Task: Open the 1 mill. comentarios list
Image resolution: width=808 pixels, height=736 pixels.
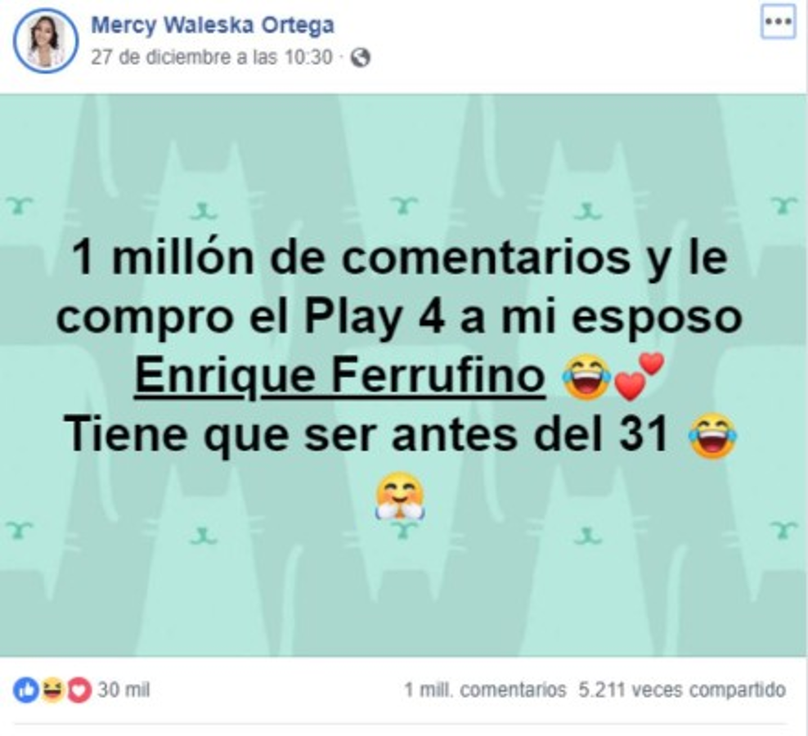Action: click(x=485, y=689)
